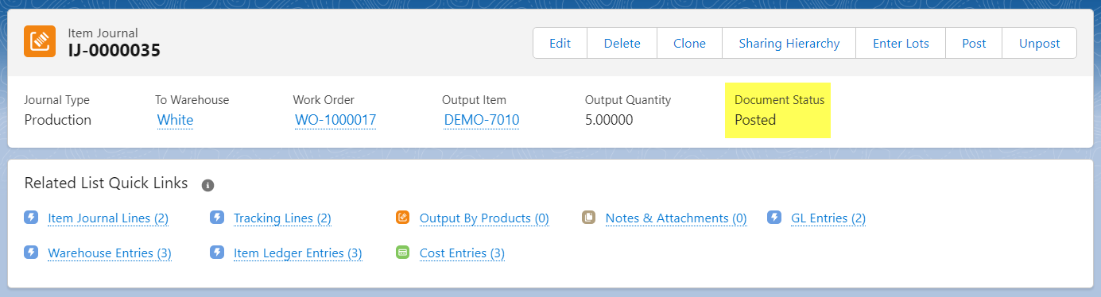Click the info icon beside Related List Quick Links
This screenshot has height=297, width=1101.
point(208,185)
